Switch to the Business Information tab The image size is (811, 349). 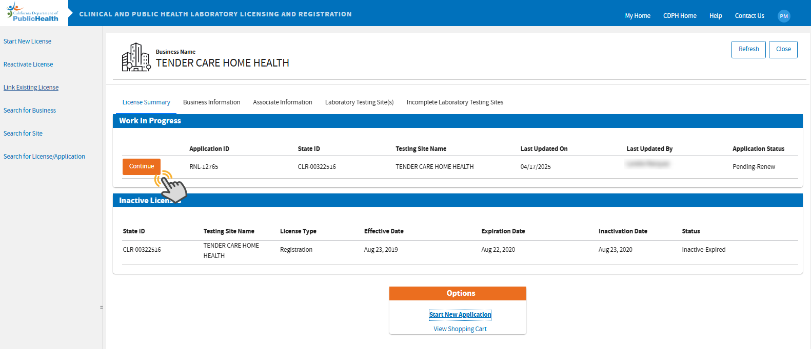(211, 102)
